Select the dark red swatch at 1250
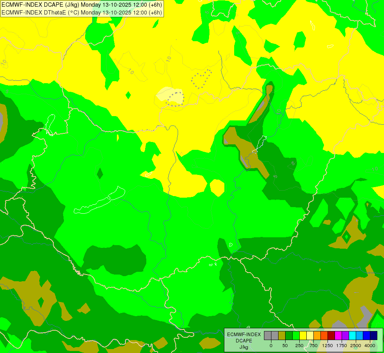This screenshot has width=384, height=353. click(331, 336)
